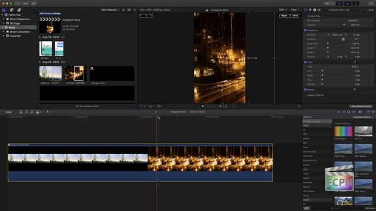Click the viewer fullscreen icon
Image resolution: width=376 pixels, height=211 pixels.
(x=299, y=106)
